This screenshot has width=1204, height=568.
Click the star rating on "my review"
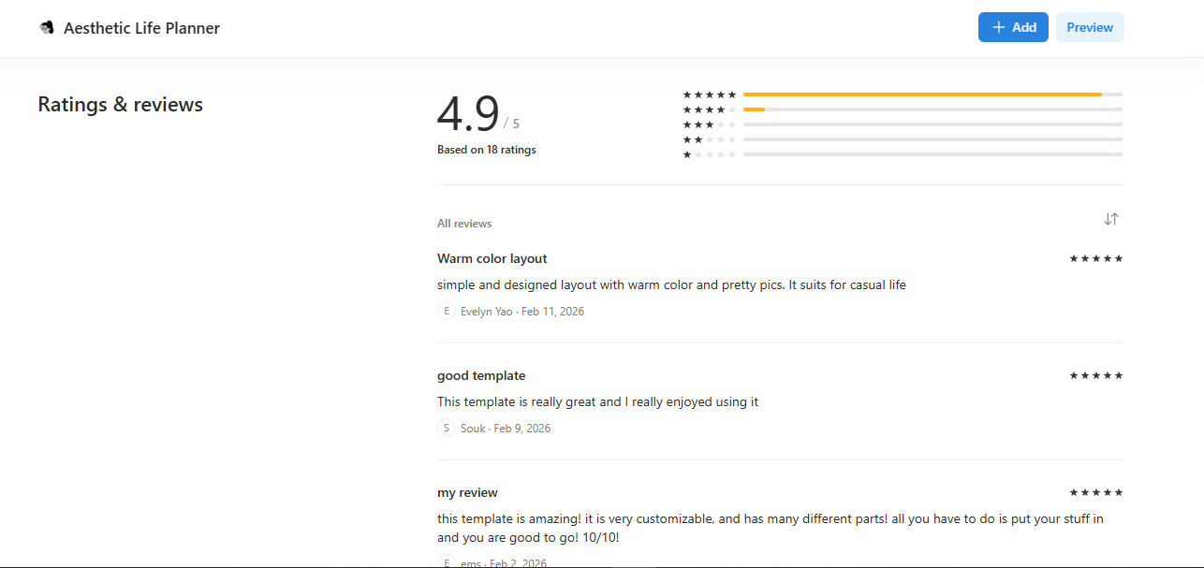pos(1095,492)
